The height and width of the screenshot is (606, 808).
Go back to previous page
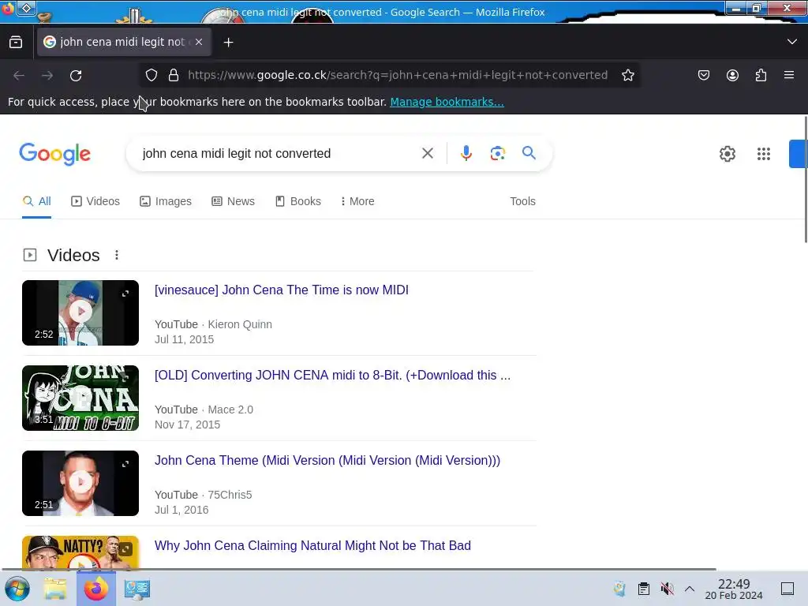point(19,76)
